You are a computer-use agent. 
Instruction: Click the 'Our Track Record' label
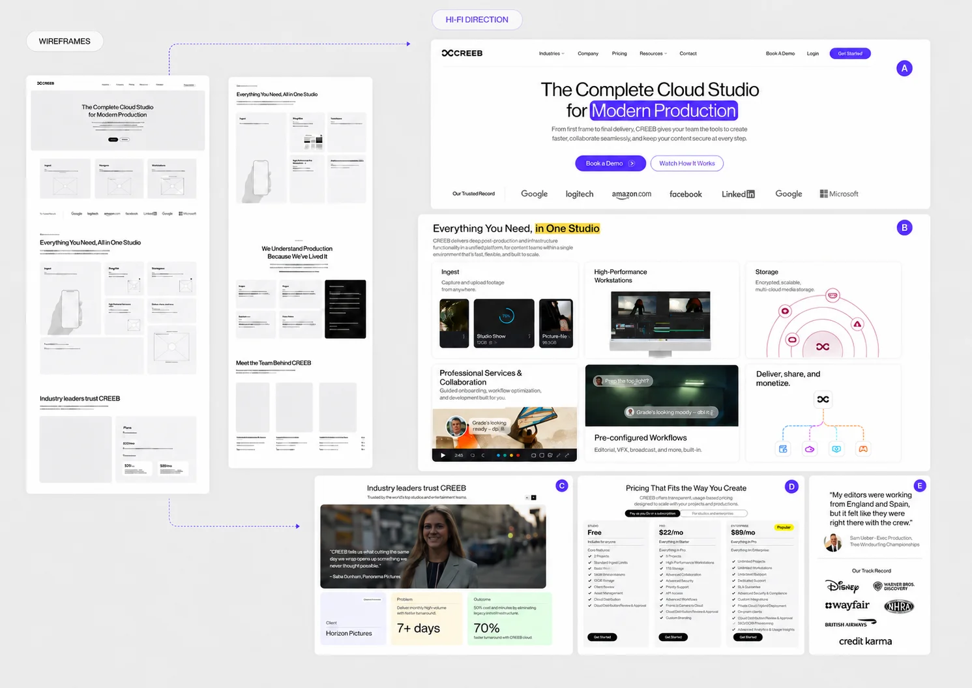[872, 571]
